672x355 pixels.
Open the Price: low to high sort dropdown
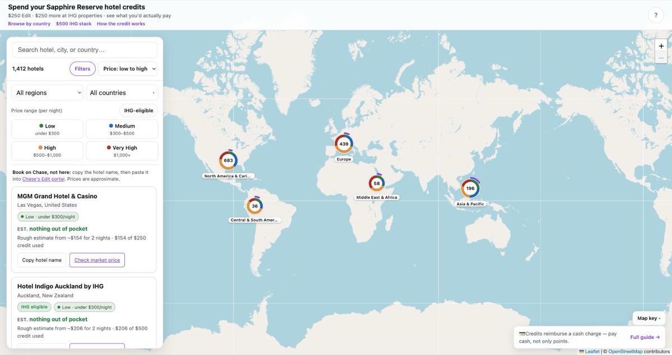128,69
